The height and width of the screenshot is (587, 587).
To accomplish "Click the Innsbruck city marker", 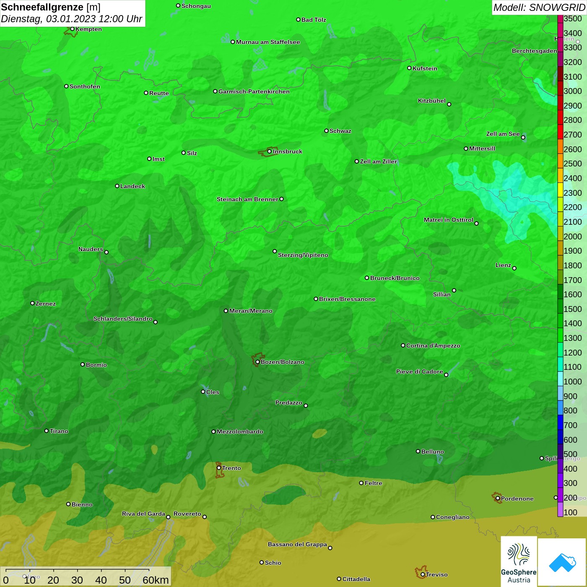I will 269,151.
